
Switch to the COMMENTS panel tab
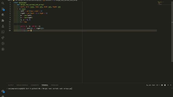click(x=35, y=85)
